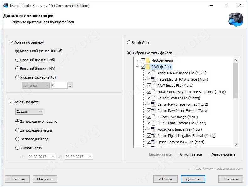
Task: Uncheck the RAW-файлы category checkbox
Action: pos(143,67)
